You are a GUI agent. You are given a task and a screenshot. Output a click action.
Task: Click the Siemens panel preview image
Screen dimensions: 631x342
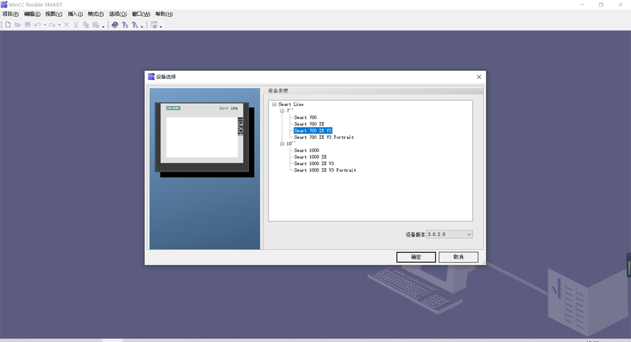coord(205,140)
